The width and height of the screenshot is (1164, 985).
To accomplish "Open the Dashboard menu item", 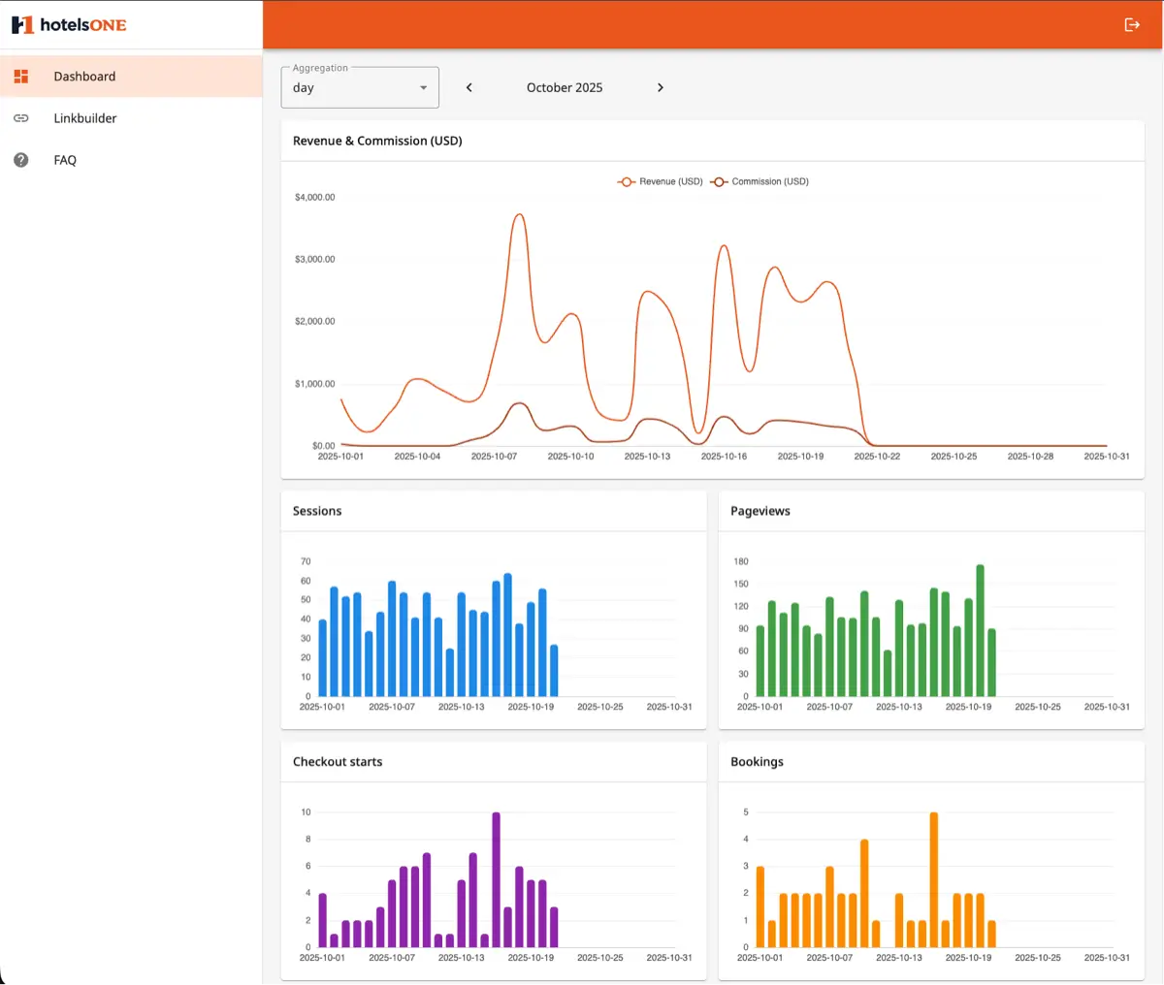I will point(131,76).
